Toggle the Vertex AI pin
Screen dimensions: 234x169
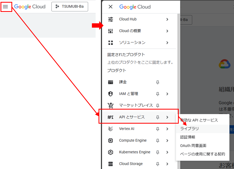[158, 129]
